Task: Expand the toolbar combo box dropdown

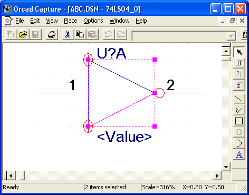Action: pos(231,36)
